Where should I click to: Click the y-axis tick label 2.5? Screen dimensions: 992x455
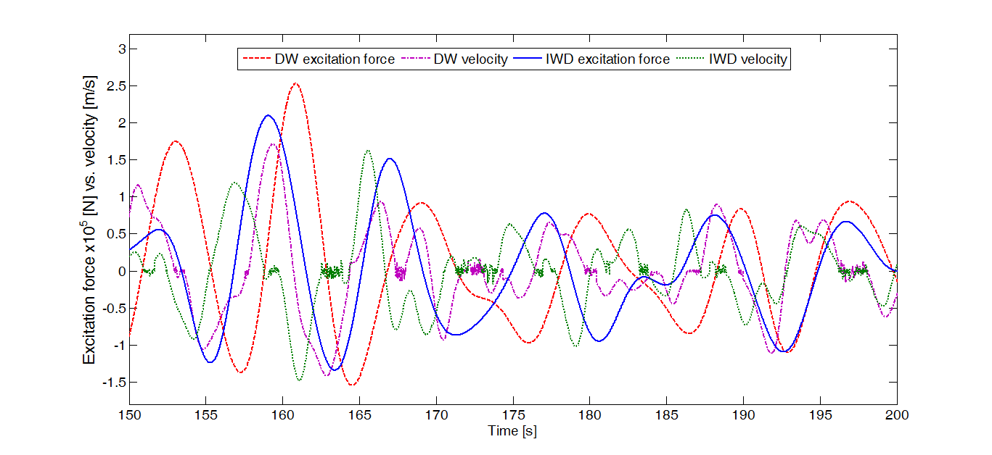point(115,86)
